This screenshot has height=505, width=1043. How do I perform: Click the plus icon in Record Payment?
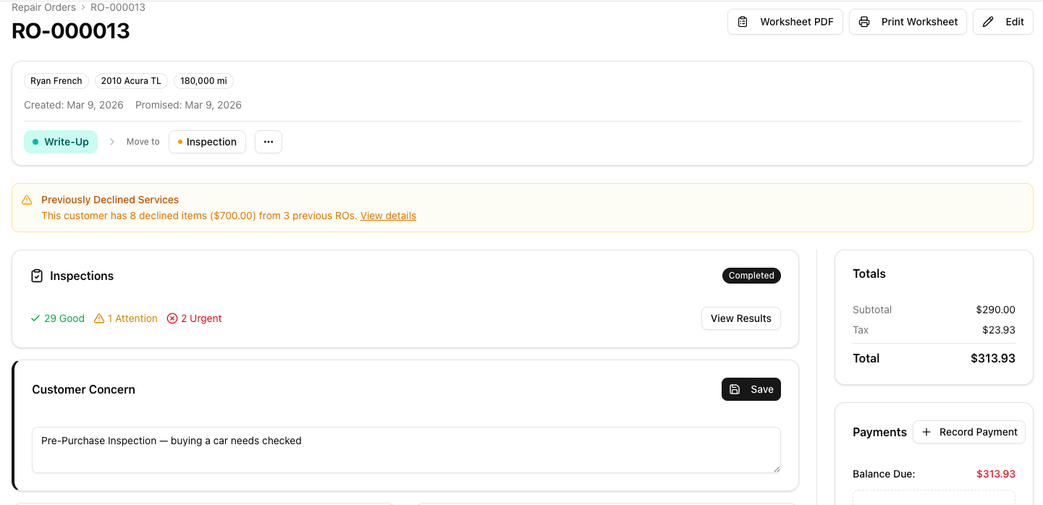click(x=926, y=432)
